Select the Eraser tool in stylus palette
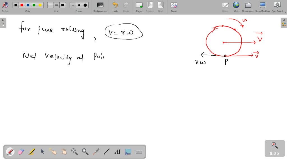Screen dimensions: 287x161 click(21, 151)
